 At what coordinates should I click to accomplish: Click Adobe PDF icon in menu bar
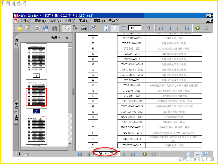pyautogui.click(x=16, y=21)
